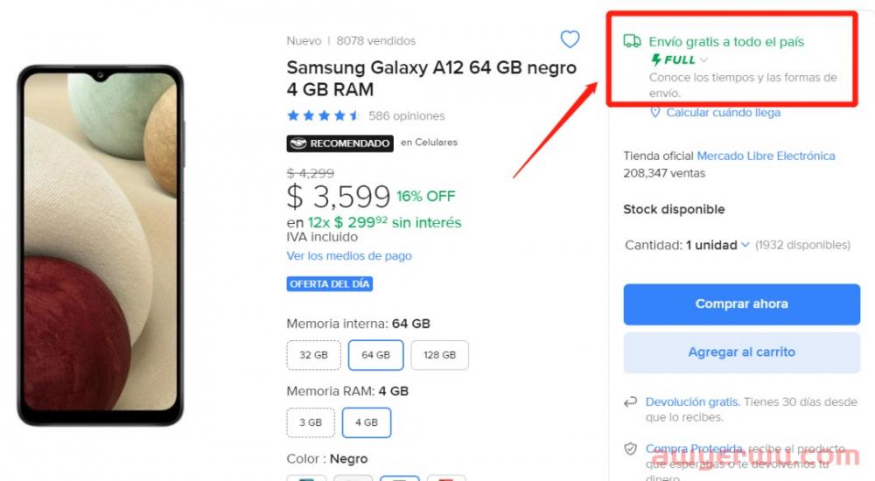Open Ver los medios de pago link

click(349, 256)
